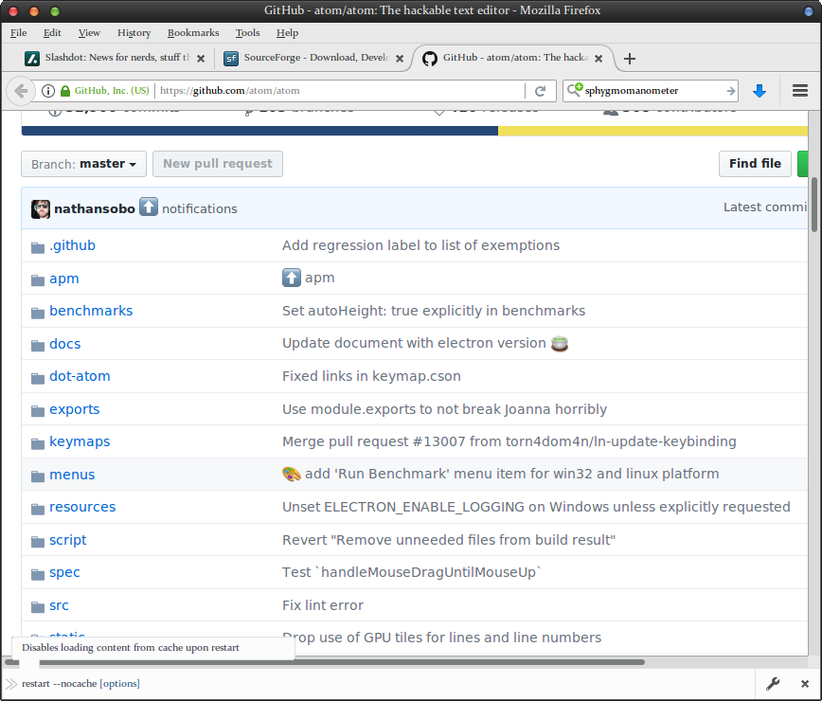
Task: Click the script folder icon
Action: (x=37, y=542)
